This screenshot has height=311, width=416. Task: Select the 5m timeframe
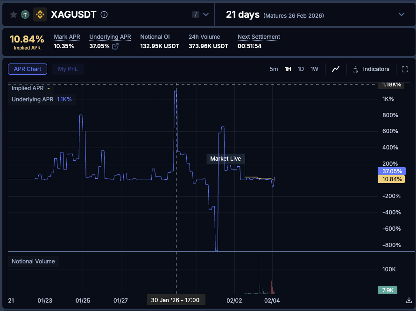[x=274, y=69]
